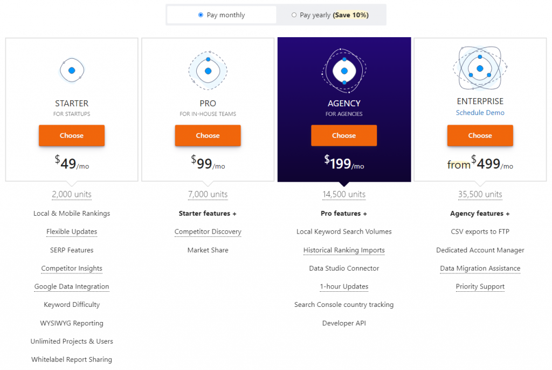Select the Pay monthly radio option

201,15
